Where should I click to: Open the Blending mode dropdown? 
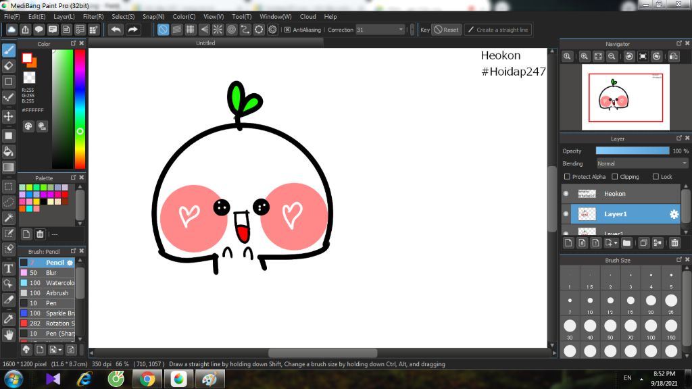(642, 163)
